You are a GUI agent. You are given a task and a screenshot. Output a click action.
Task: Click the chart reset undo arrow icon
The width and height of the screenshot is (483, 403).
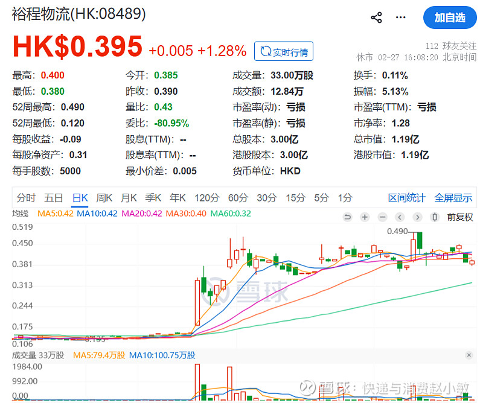[347, 217]
